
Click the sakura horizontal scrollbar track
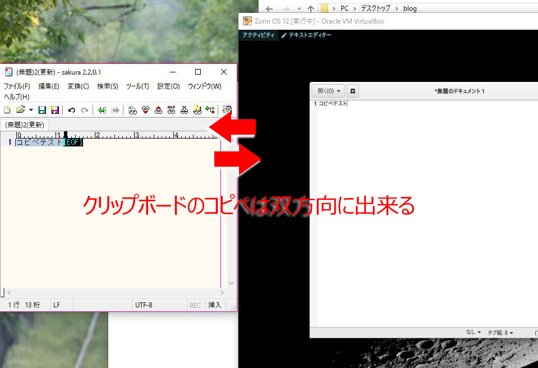click(112, 292)
